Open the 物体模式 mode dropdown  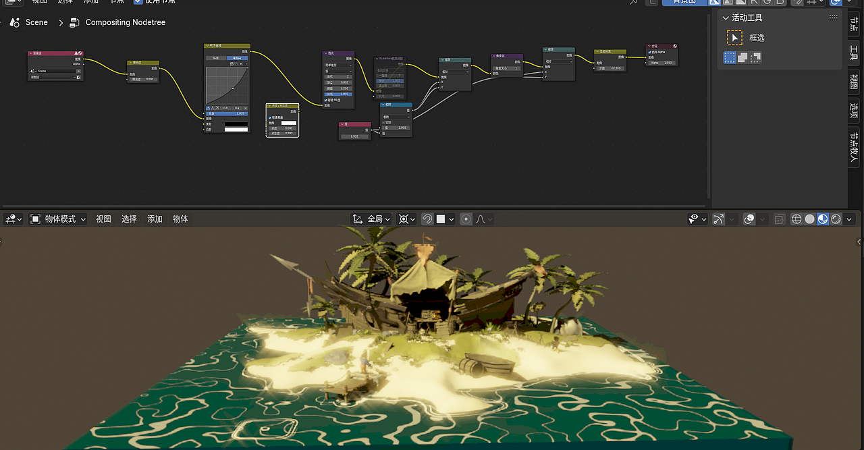58,219
